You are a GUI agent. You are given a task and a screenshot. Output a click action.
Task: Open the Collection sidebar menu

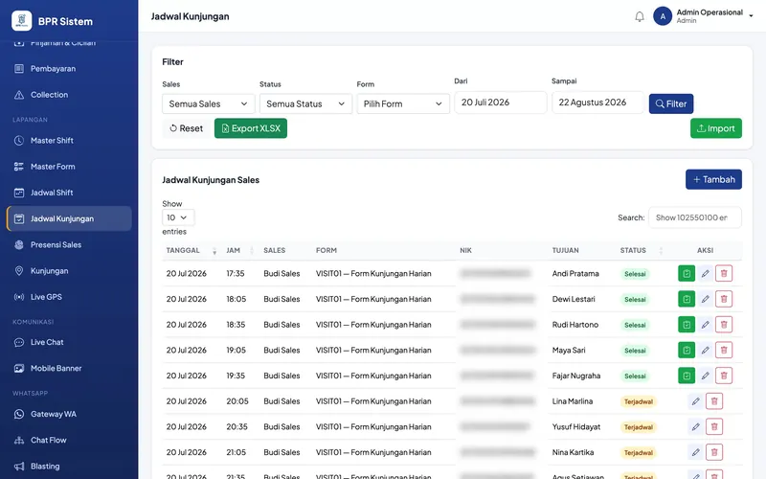pos(69,95)
